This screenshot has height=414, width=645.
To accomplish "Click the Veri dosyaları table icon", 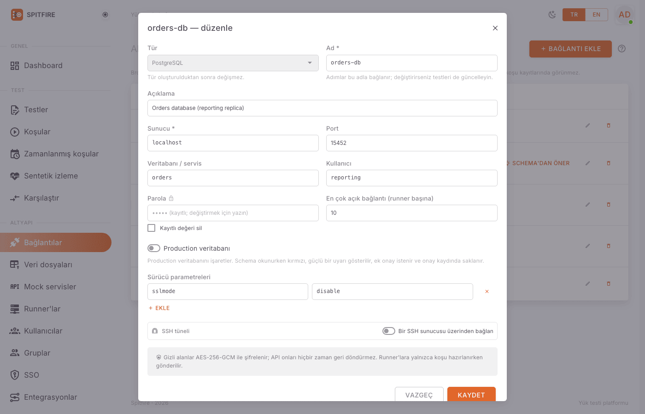I will [x=15, y=264].
